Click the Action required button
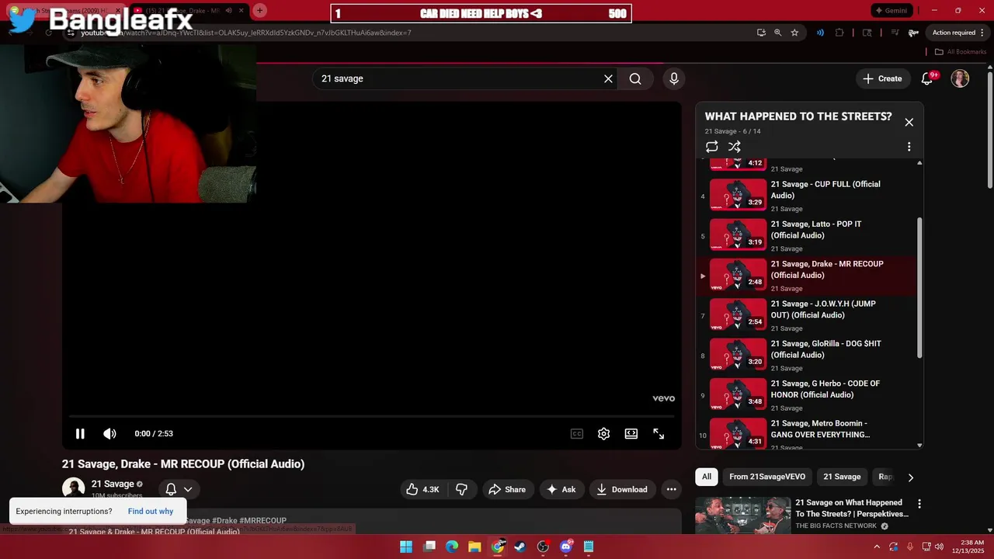The height and width of the screenshot is (559, 994). coord(954,33)
